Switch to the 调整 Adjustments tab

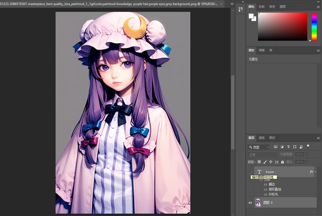pyautogui.click(x=261, y=50)
